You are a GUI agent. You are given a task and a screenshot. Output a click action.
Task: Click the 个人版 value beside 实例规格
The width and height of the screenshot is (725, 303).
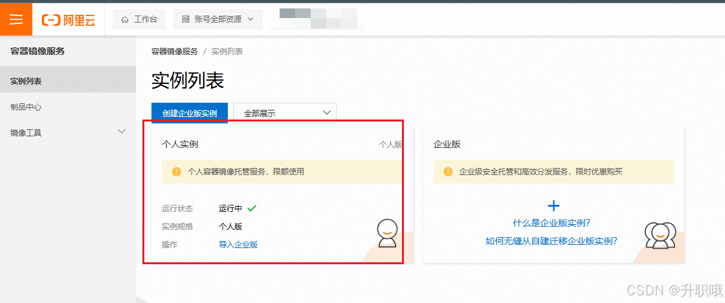(x=230, y=227)
